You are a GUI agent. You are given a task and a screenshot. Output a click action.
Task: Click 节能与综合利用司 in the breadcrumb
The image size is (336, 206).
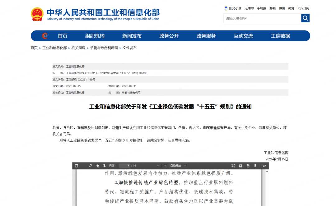[x=104, y=48]
